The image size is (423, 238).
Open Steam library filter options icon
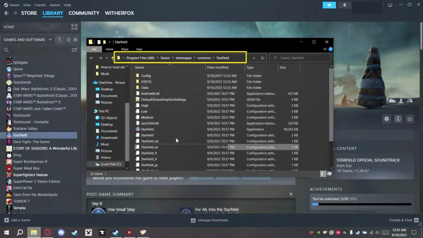point(74,50)
